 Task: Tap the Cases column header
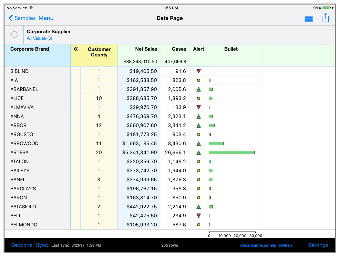pos(179,49)
